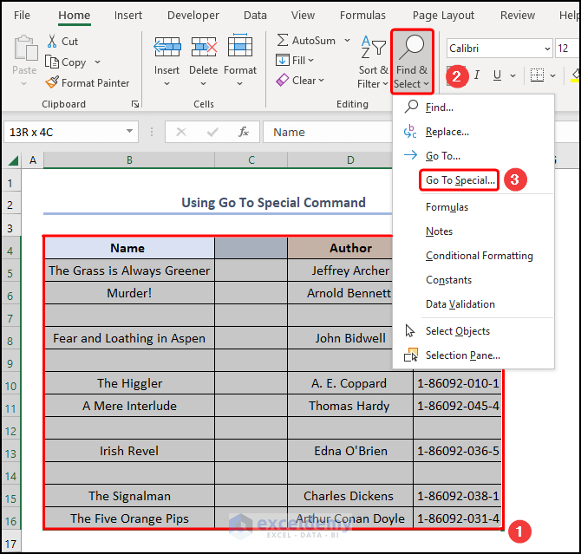Click the Format cells icon
Screen dimensions: 581x554
tap(240, 45)
